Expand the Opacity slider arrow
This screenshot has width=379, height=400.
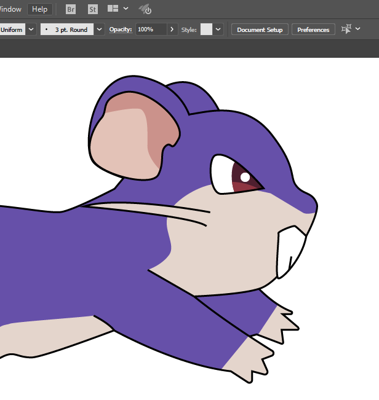(x=172, y=29)
